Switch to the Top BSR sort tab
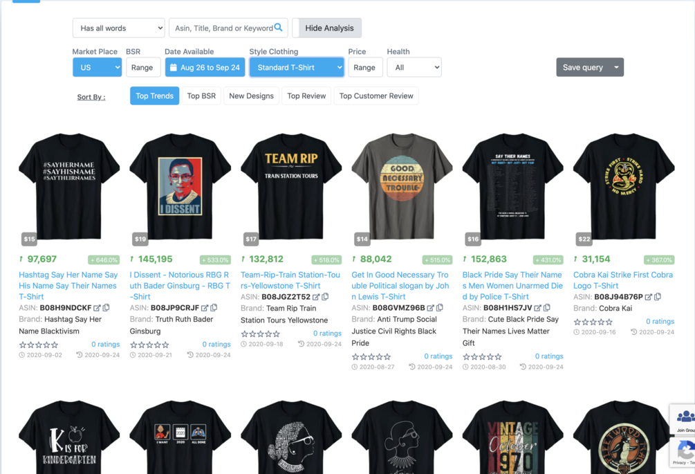This screenshot has height=474, width=695. click(201, 95)
